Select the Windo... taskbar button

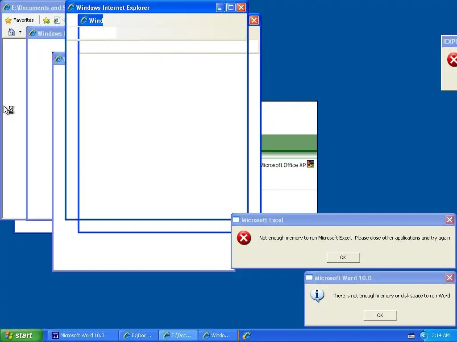218,335
